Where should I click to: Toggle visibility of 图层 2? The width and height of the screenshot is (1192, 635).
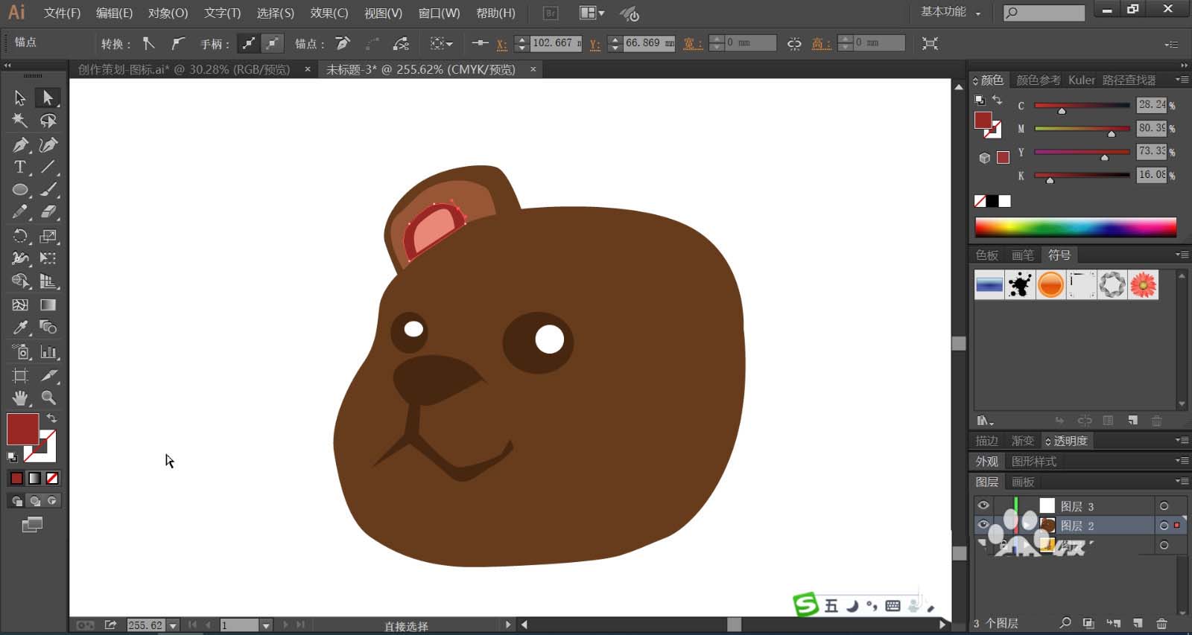(983, 526)
